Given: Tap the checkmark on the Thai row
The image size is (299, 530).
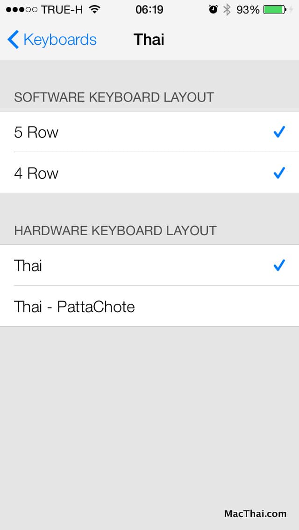Looking at the screenshot, I should [x=279, y=265].
